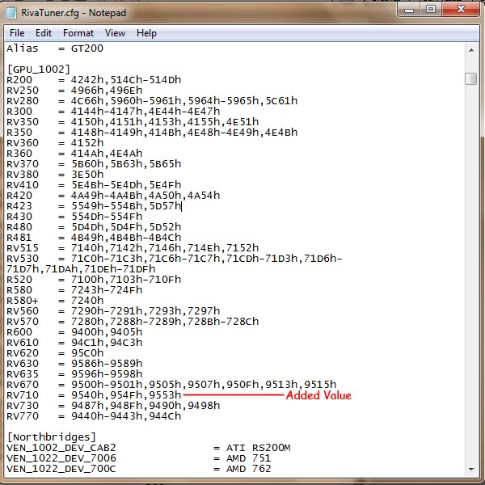
Task: Click the scrollbar up arrow
Action: pos(471,50)
